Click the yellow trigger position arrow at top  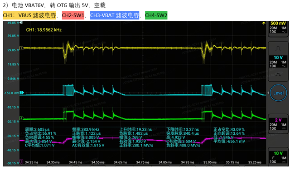click(x=264, y=23)
